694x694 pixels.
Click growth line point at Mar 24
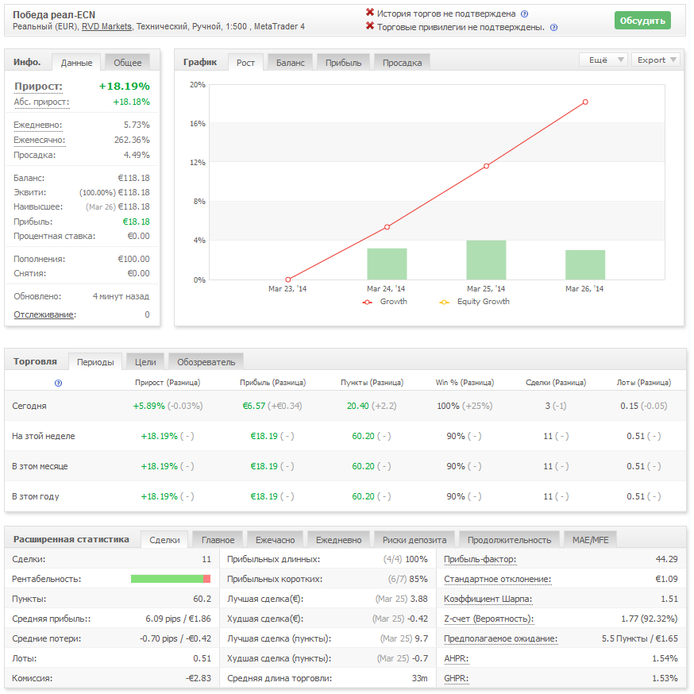[x=387, y=227]
